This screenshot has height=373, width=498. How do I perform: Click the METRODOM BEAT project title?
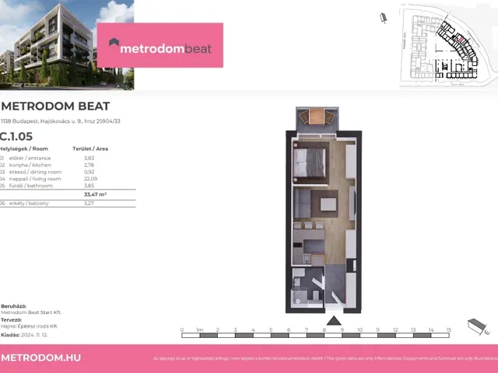click(x=55, y=106)
